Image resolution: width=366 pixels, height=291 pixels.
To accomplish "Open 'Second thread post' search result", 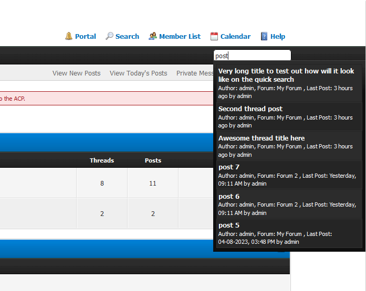I will click(289, 117).
